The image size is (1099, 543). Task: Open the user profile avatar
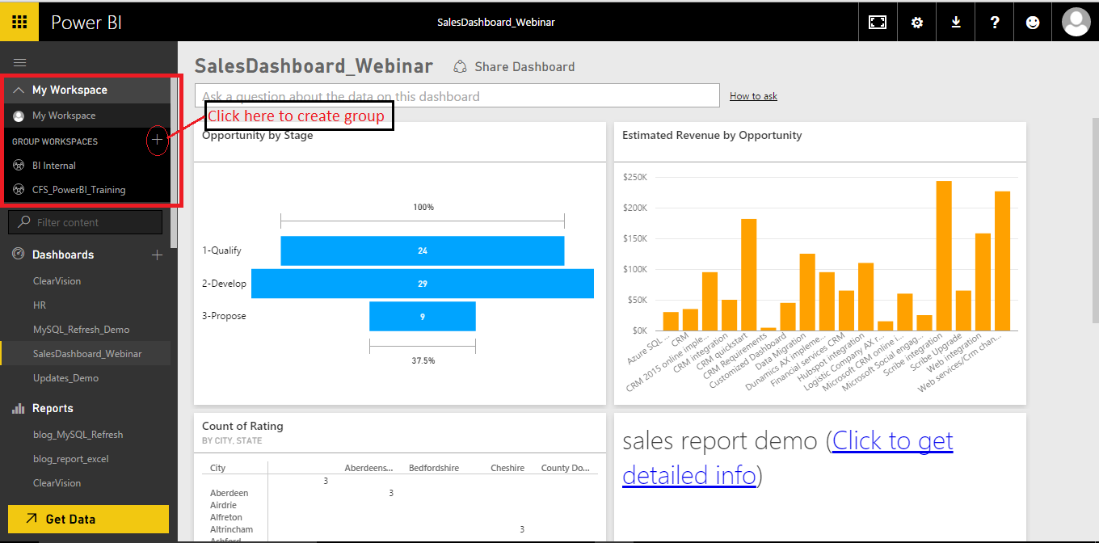tap(1076, 22)
